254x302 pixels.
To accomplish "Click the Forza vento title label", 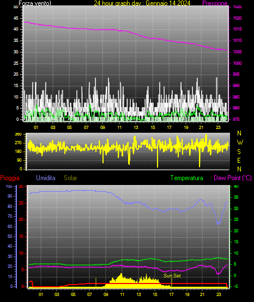I will click(35, 3).
